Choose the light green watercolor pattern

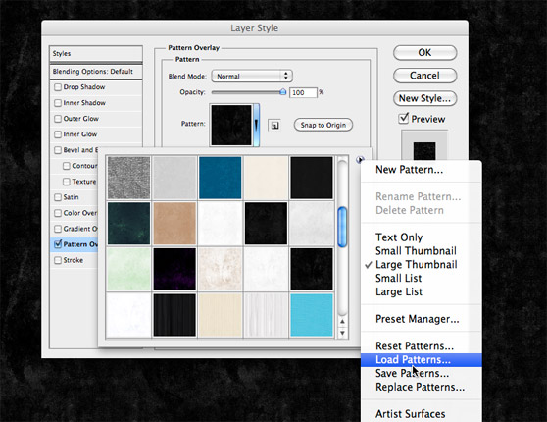pos(128,269)
